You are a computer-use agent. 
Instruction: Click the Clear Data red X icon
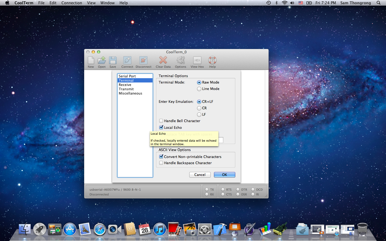[163, 60]
